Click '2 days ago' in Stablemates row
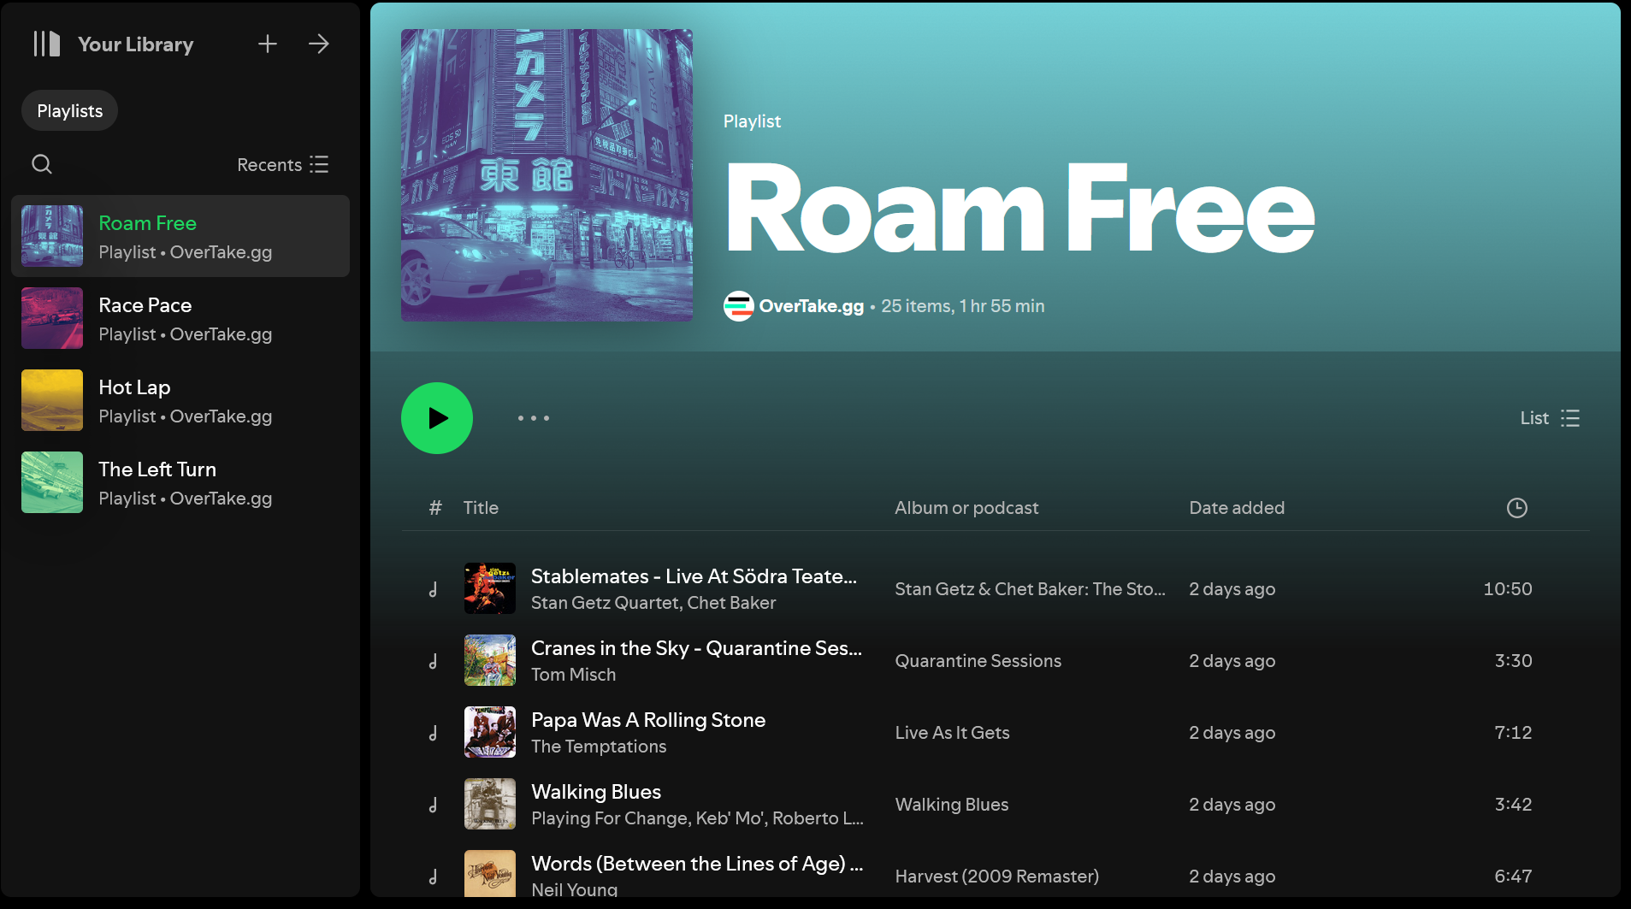The image size is (1631, 909). coord(1232,589)
